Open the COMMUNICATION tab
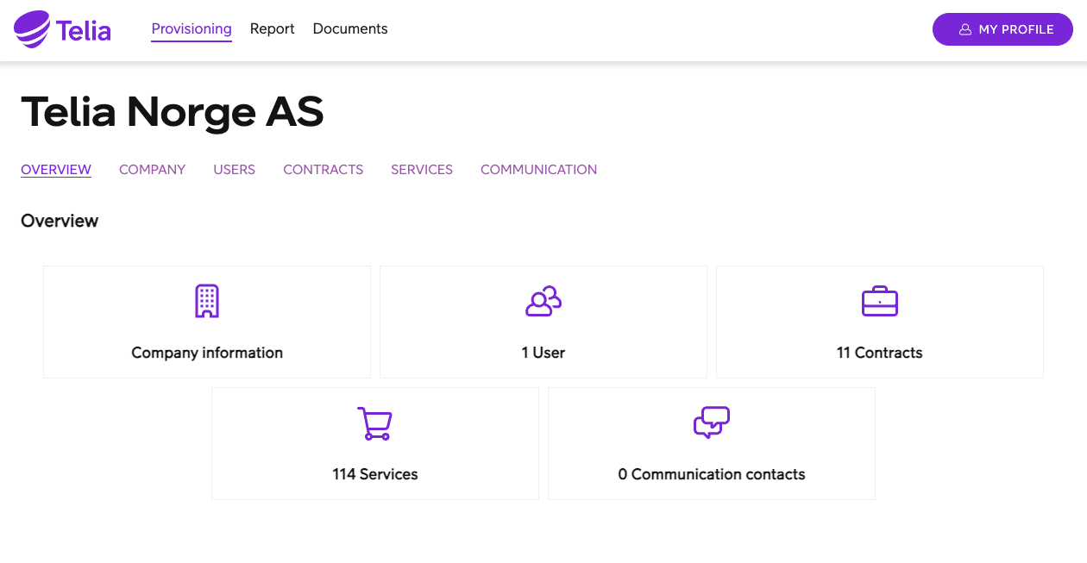 (x=538, y=169)
